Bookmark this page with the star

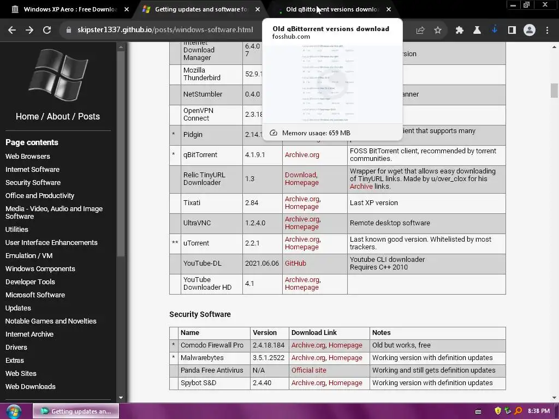(x=438, y=31)
